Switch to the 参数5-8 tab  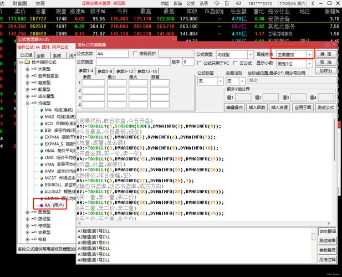[104, 71]
